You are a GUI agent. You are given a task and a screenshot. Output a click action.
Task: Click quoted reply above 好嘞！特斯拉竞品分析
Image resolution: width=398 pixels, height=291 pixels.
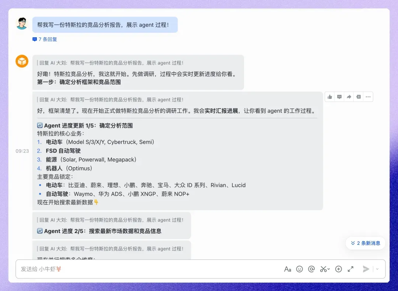pos(110,63)
